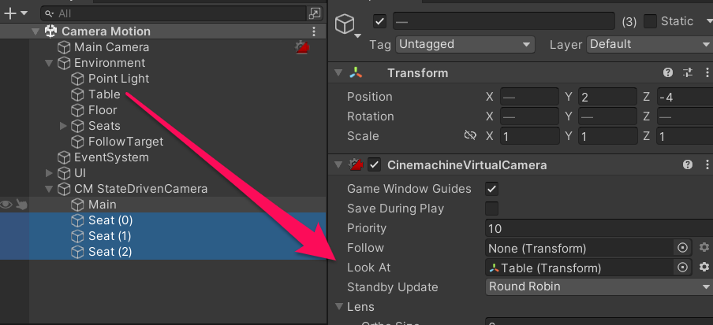Select the Table object in hierarchy
Image resolution: width=713 pixels, height=325 pixels.
[104, 94]
